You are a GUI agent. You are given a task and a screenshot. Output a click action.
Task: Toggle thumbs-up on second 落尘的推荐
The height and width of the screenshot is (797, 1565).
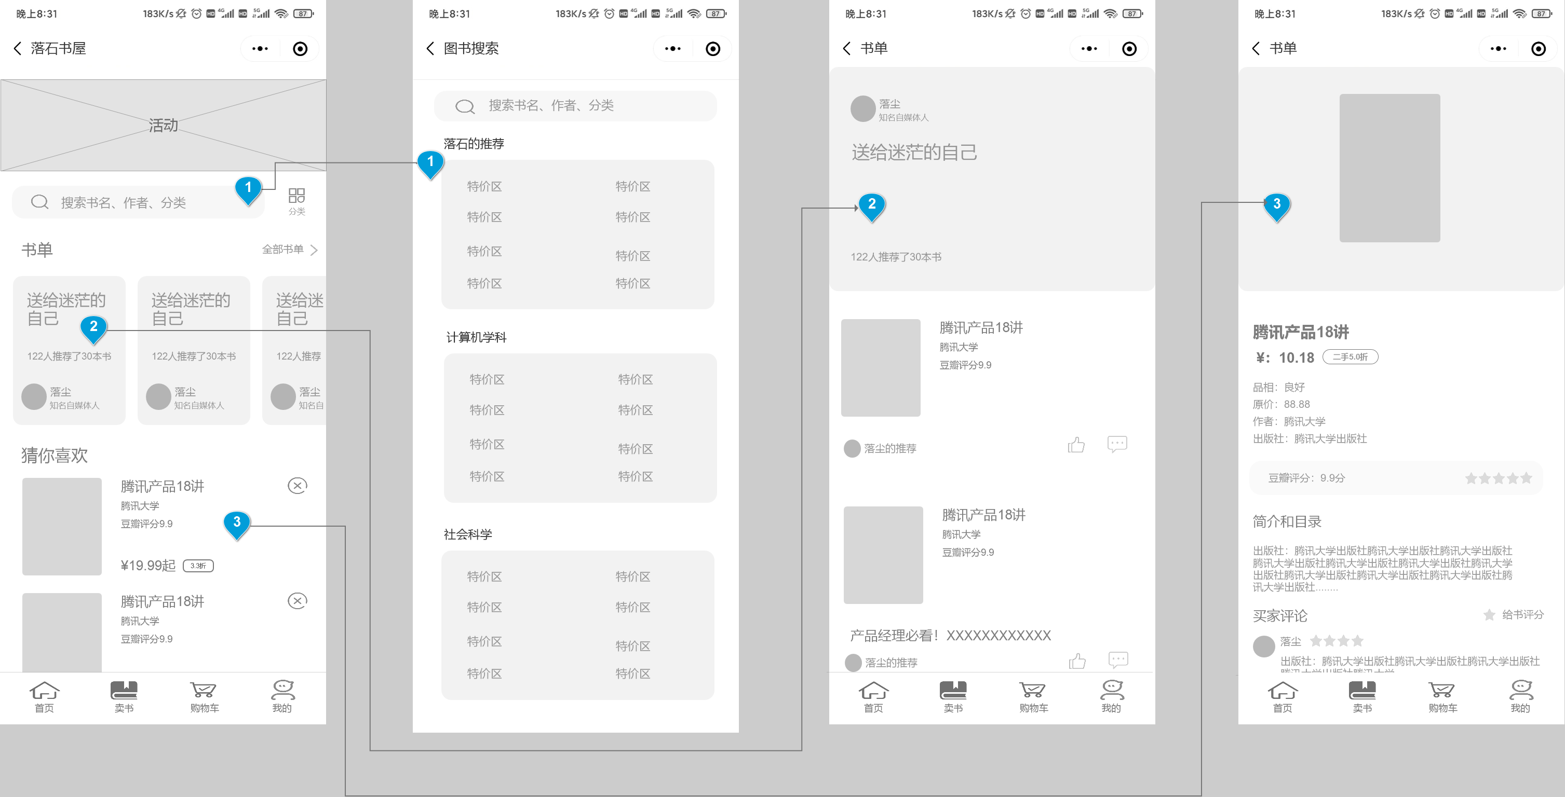1077,661
